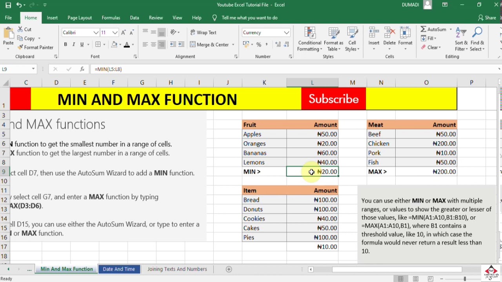The image size is (502, 282).
Task: Apply comma style number format
Action: (267, 45)
